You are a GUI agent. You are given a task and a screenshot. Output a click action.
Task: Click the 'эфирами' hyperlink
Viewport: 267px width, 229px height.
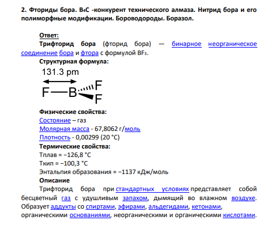click(132, 206)
